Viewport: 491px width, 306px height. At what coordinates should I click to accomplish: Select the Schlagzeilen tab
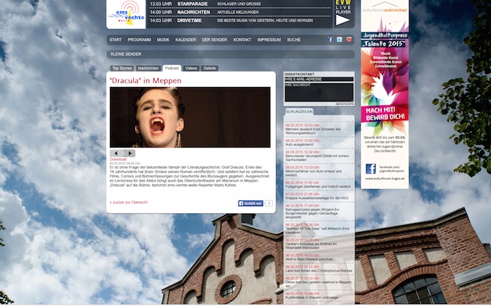(x=299, y=112)
